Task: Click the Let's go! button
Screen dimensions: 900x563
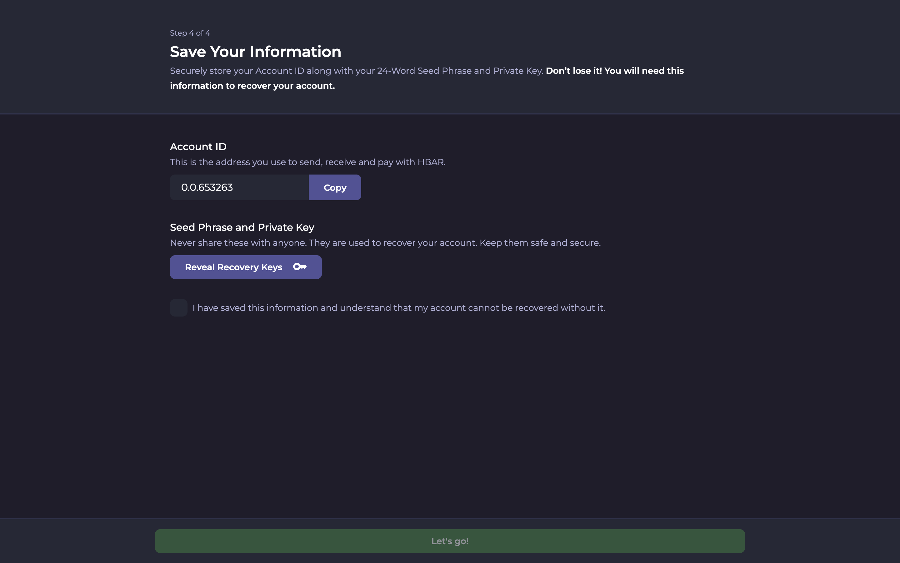Action: 450,541
